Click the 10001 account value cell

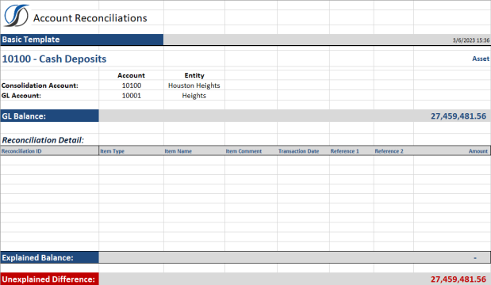[x=131, y=96]
